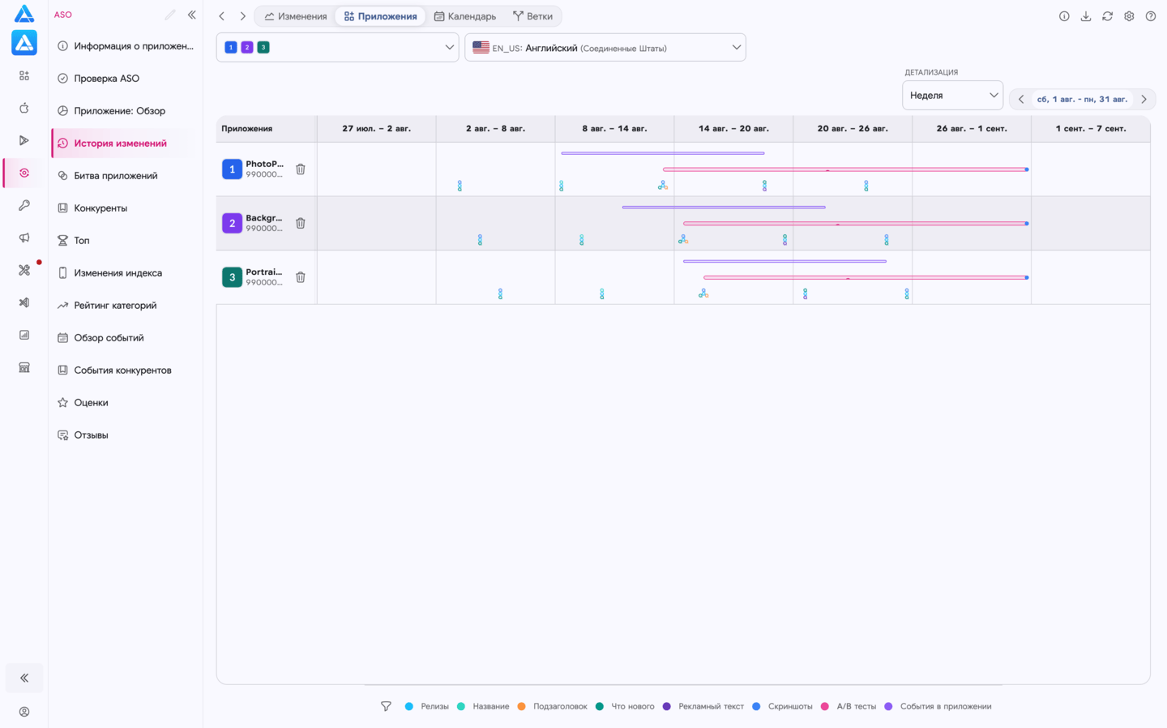1167x728 pixels.
Task: Open Рейтинг категорий page
Action: [x=126, y=306]
